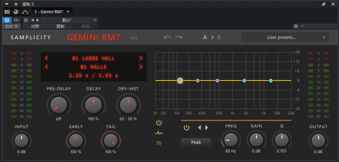Select the pink EQ band node
Viewport: 339px width, 162px height.
tap(198, 81)
